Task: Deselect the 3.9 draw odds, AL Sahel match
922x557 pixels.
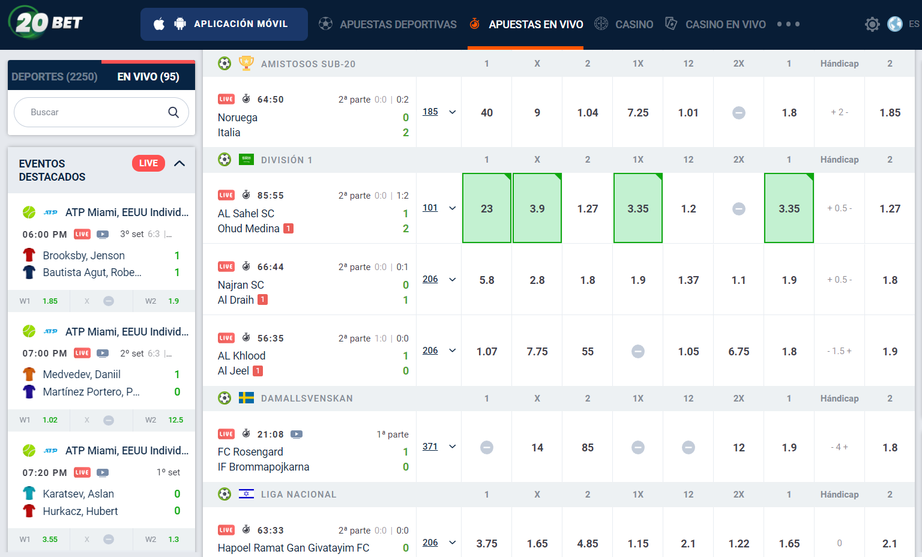Action: point(537,208)
